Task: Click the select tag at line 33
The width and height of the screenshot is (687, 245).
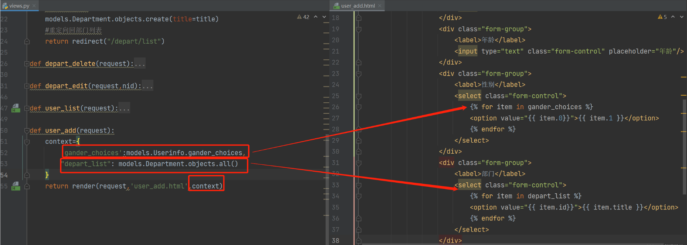Action: pyautogui.click(x=510, y=185)
